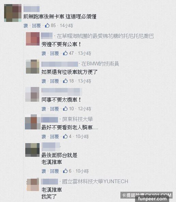Image resolution: width=176 pixels, height=202 pixels.
Task: Like the 垃圾車 comment
Action: pyautogui.click(x=44, y=81)
